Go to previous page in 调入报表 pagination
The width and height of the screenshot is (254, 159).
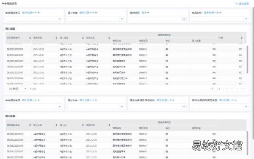[232, 89]
